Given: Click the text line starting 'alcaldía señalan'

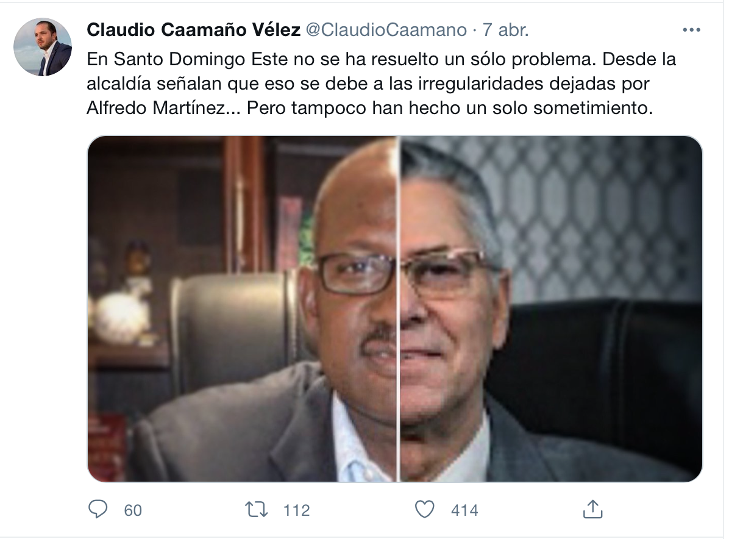Looking at the screenshot, I should (368, 84).
